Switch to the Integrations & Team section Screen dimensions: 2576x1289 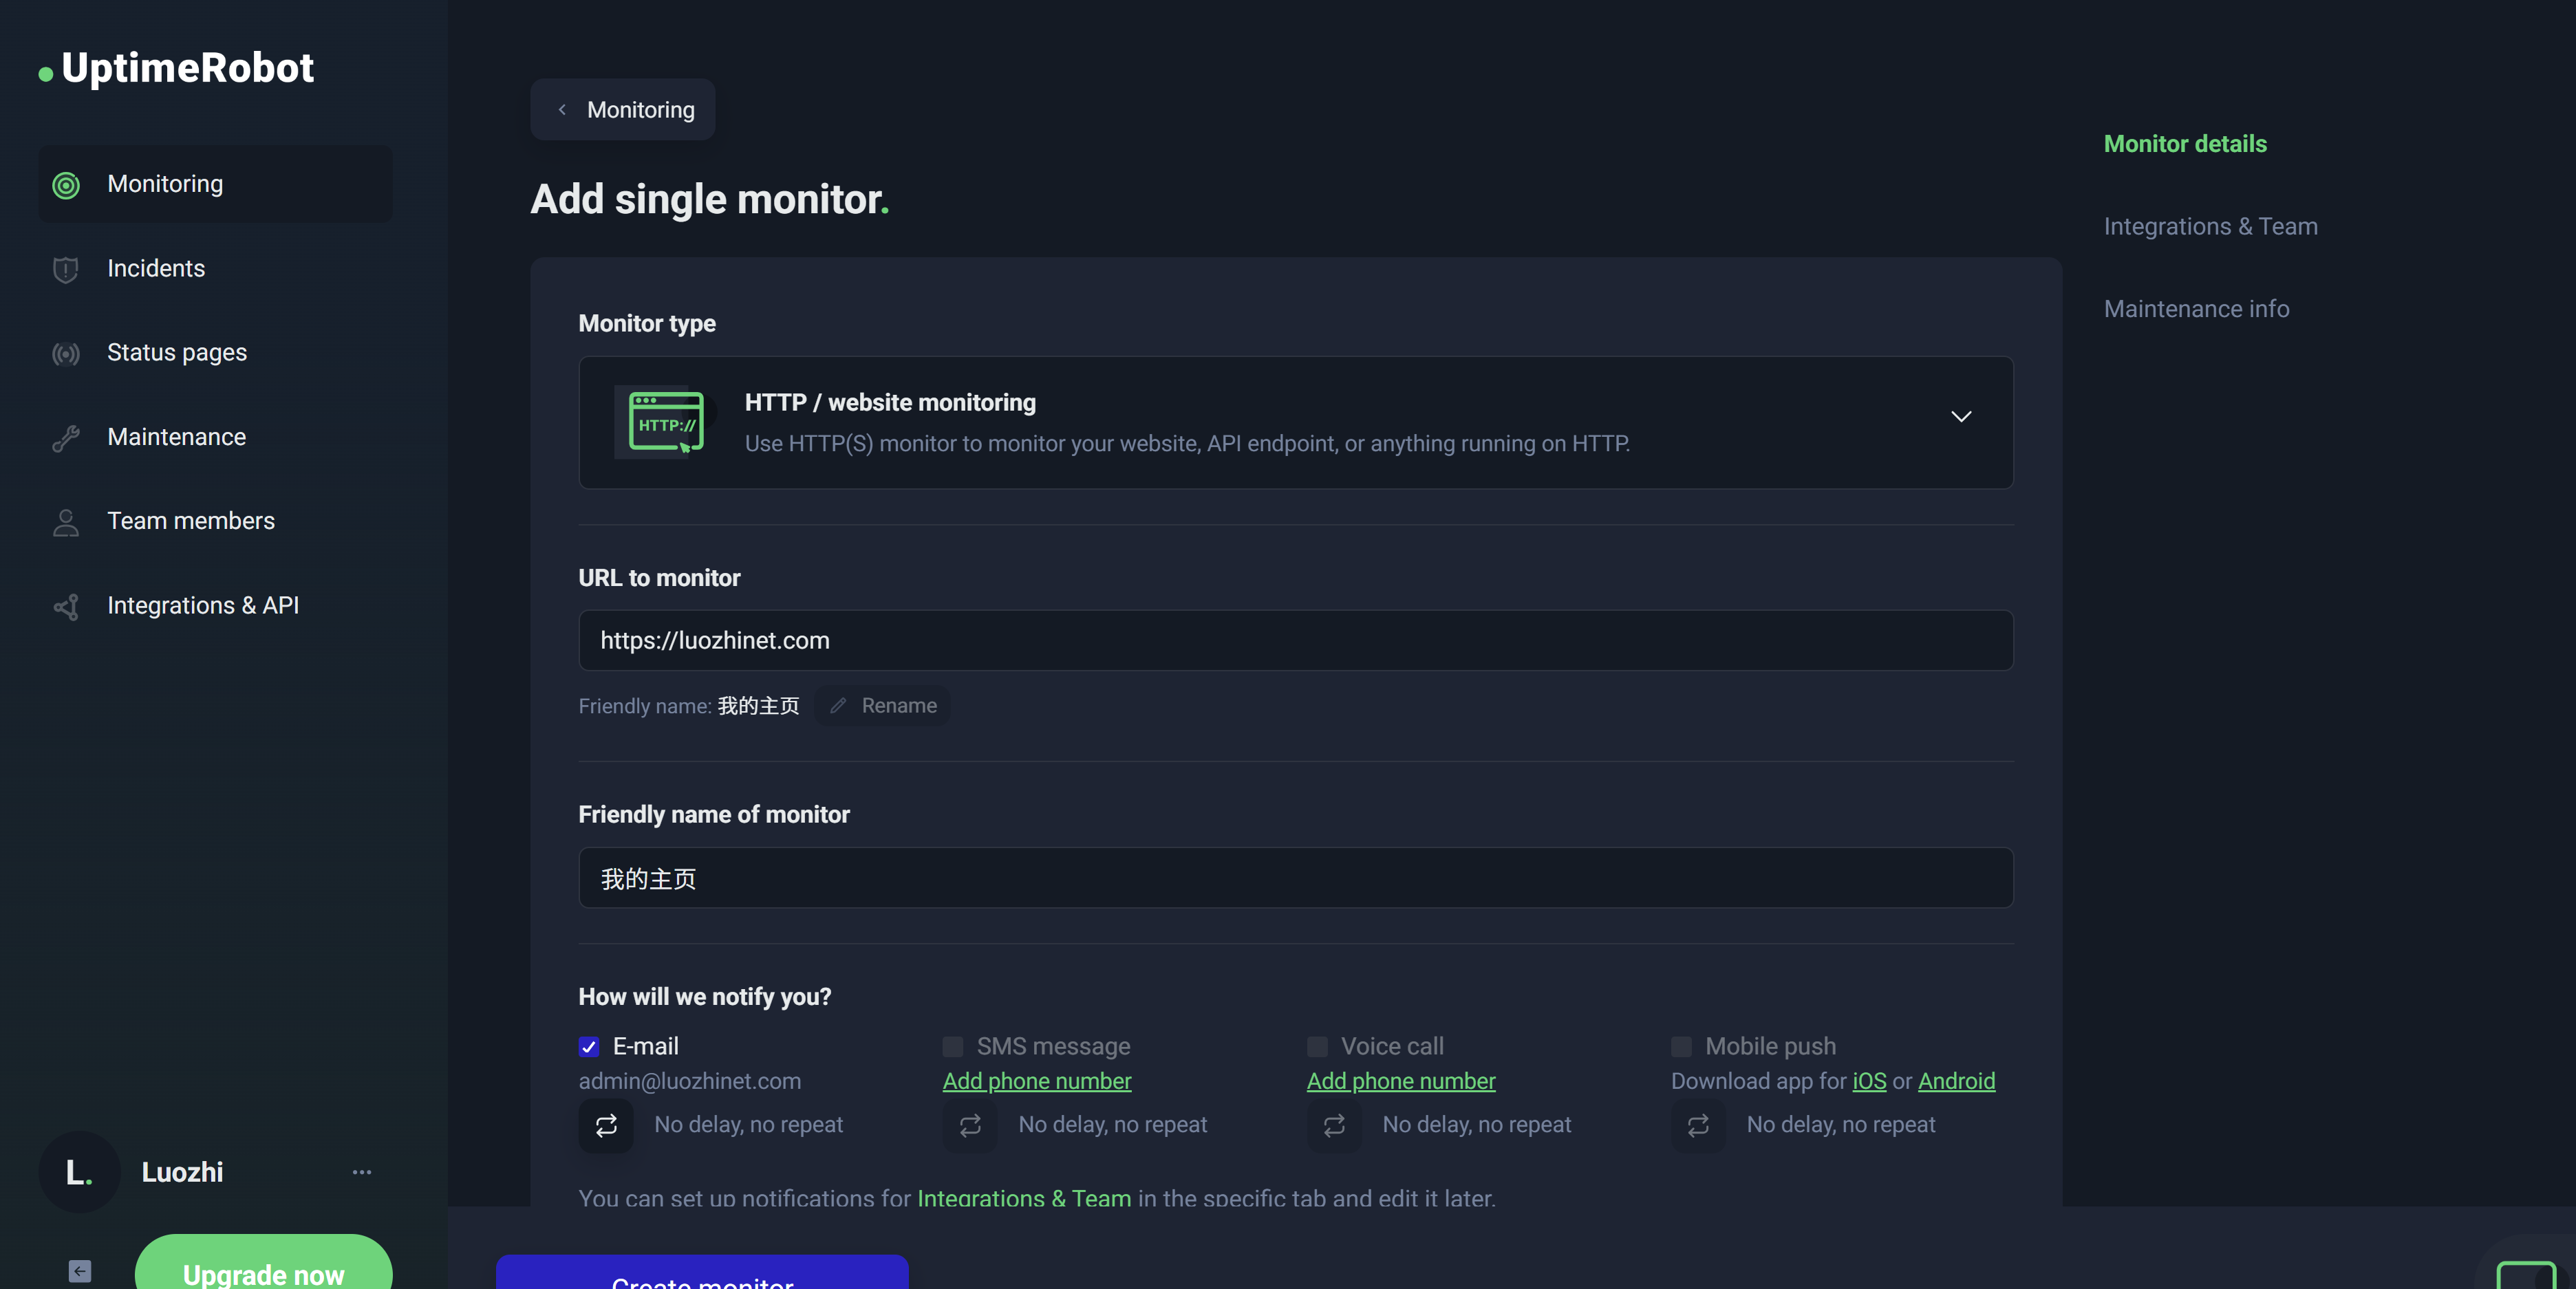click(2210, 226)
